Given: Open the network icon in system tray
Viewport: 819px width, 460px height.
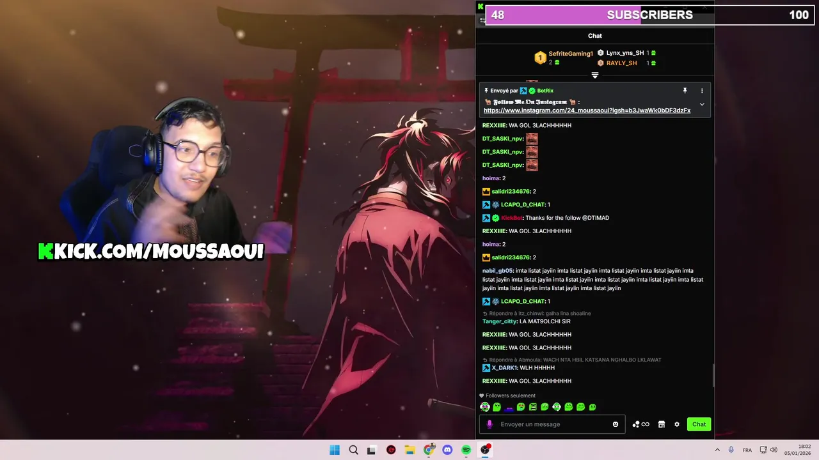Looking at the screenshot, I should pyautogui.click(x=763, y=450).
